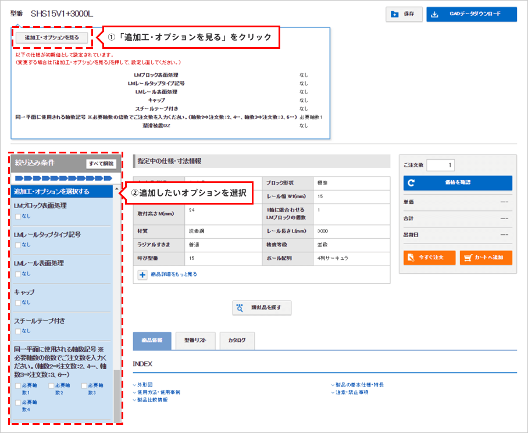The height and width of the screenshot is (433, 528).
Task: Click the plus icon beside 商品詳細をもっと見る
Action: [142, 274]
